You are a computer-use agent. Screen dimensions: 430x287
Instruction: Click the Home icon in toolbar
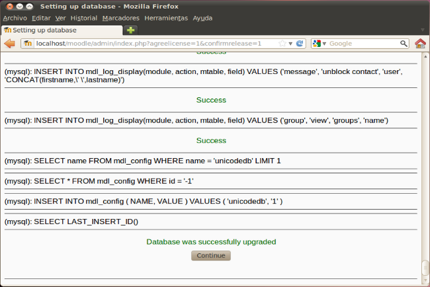(x=420, y=44)
